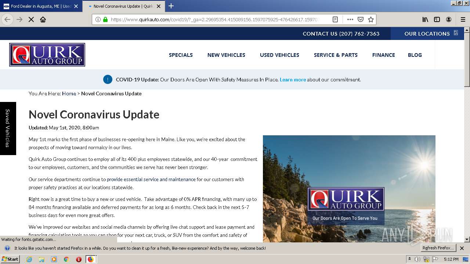This screenshot has width=470, height=264.
Task: Click the Quirk coastal banner image
Action: 349,188
